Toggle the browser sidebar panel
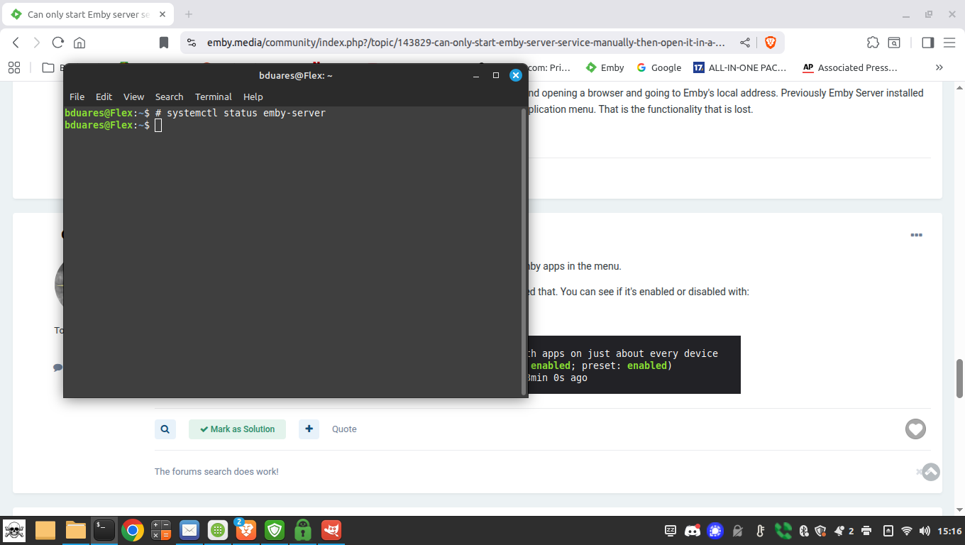The height and width of the screenshot is (545, 965). click(x=927, y=43)
